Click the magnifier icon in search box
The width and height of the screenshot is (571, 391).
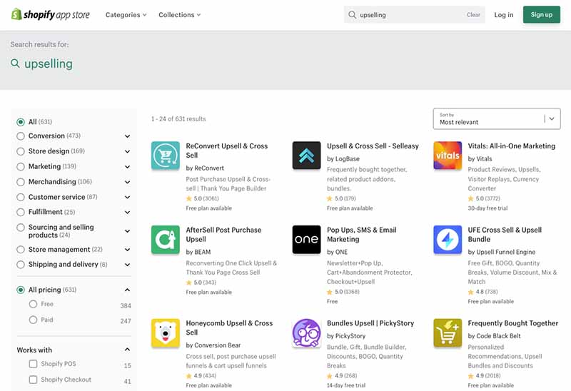pyautogui.click(x=352, y=15)
